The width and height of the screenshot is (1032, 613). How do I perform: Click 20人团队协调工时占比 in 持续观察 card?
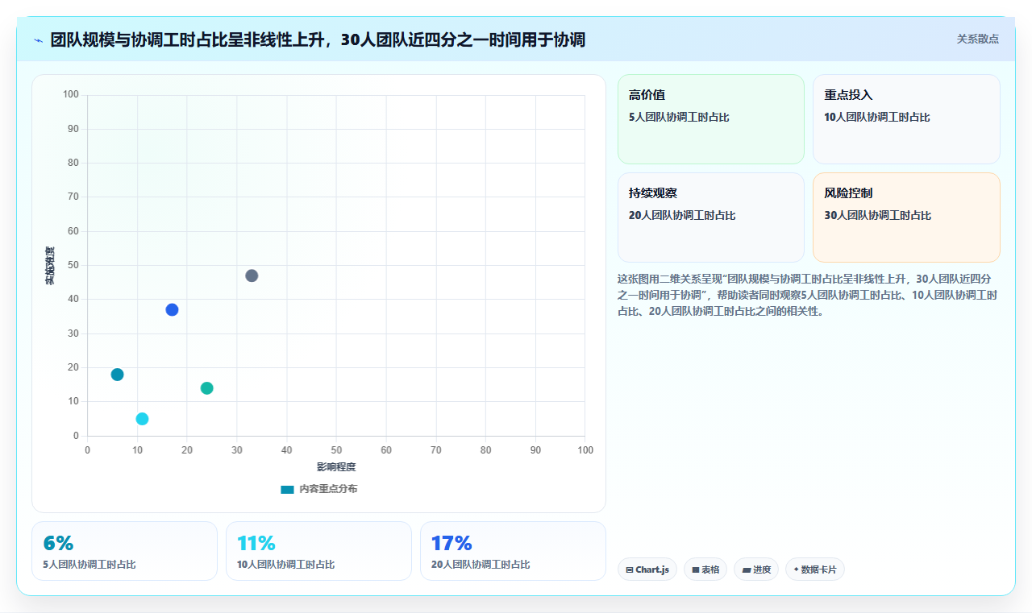(x=682, y=215)
